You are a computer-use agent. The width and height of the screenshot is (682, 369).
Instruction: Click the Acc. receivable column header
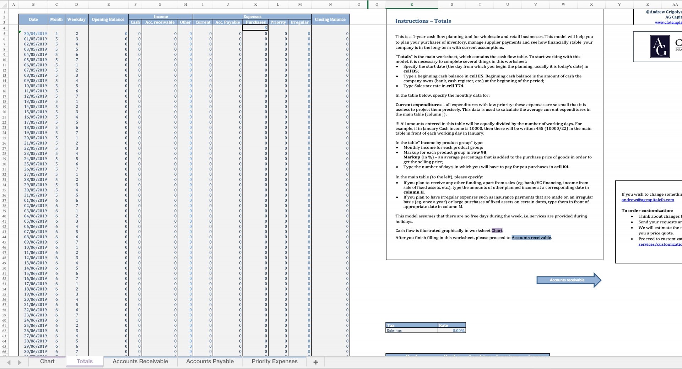(x=160, y=22)
